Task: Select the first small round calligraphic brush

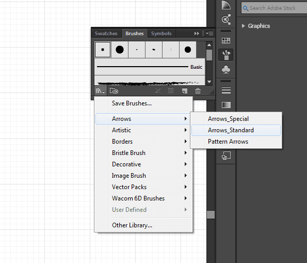Action: point(103,50)
